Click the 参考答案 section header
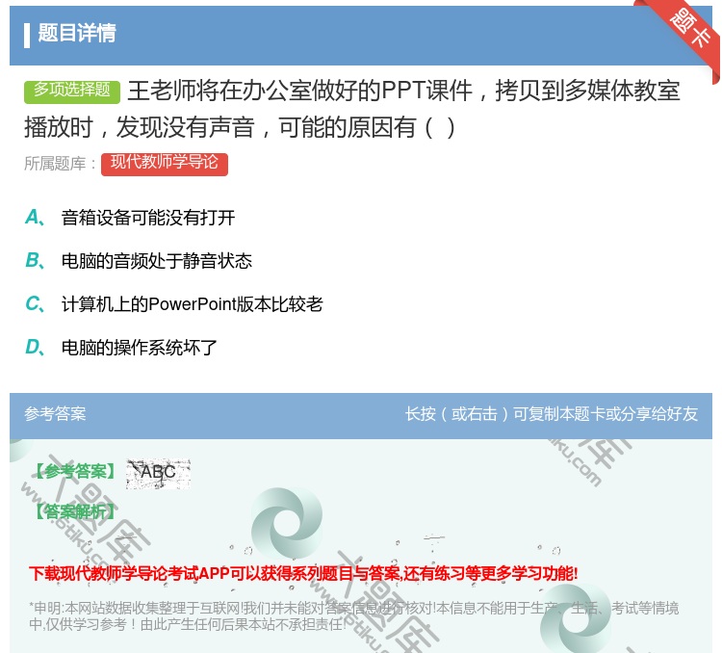The height and width of the screenshot is (653, 722). pyautogui.click(x=55, y=414)
